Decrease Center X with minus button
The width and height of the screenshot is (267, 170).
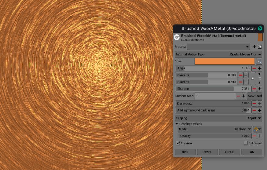pyautogui.click(x=240, y=75)
